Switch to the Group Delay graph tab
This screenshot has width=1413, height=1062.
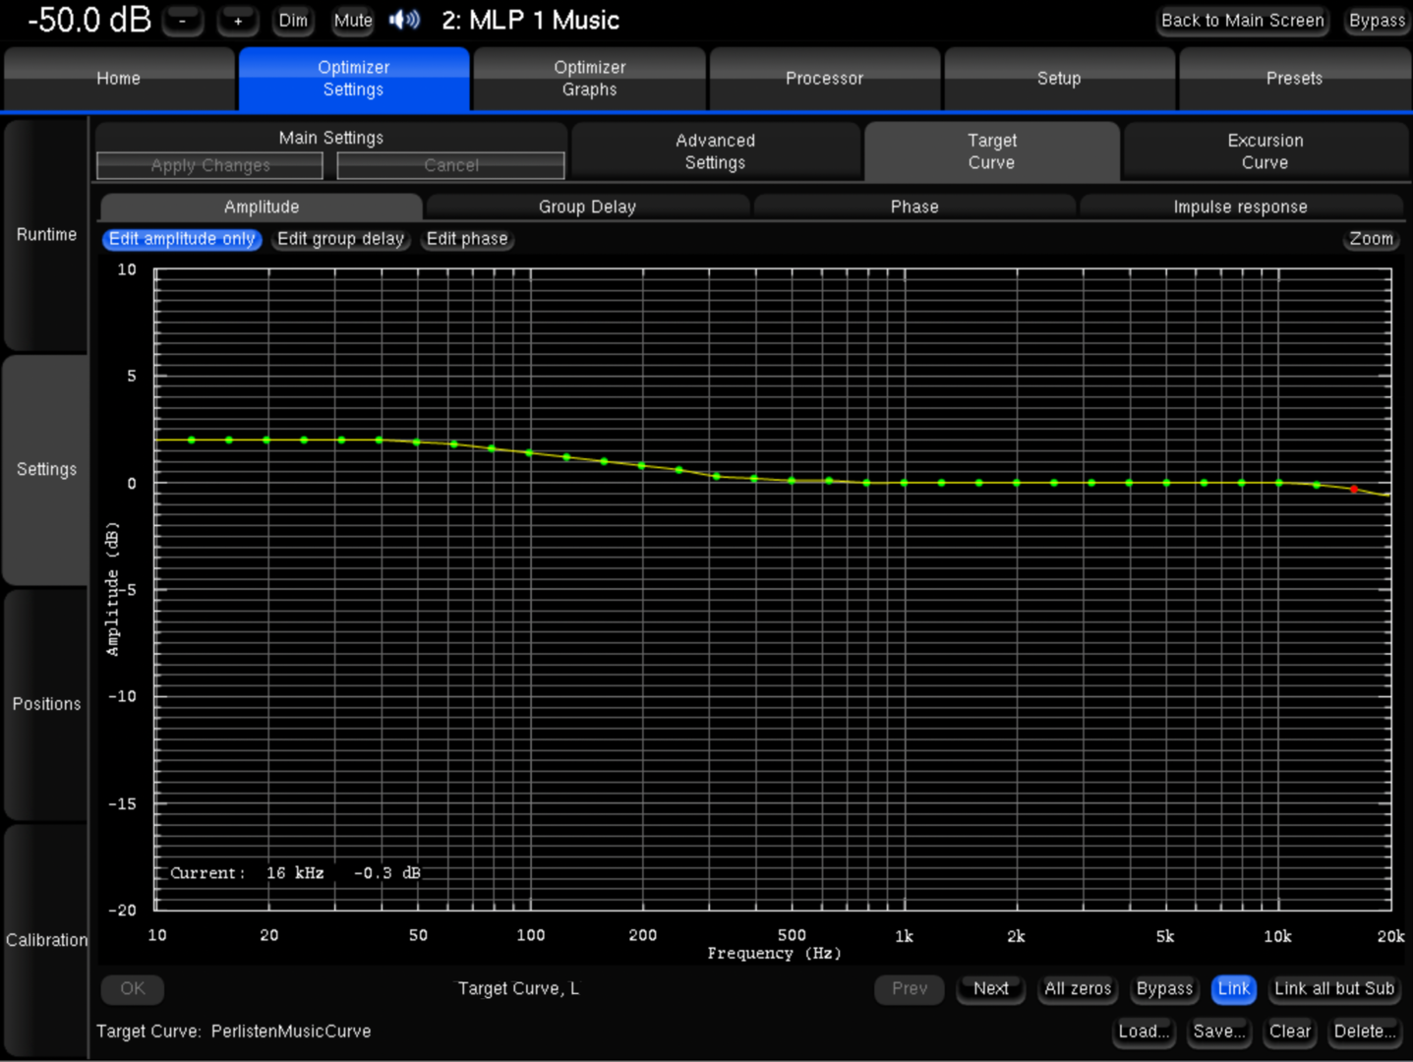[588, 206]
